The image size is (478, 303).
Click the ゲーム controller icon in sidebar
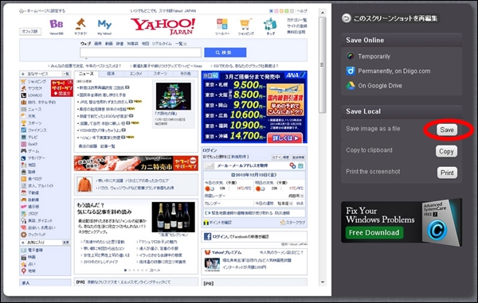pos(23,151)
